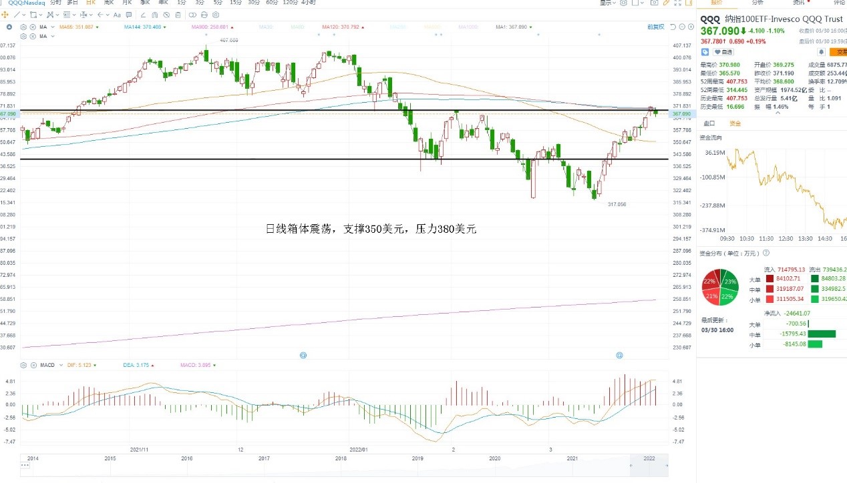This screenshot has height=483, width=847.
Task: Click 前复权 price adjustment link
Action: pos(656,27)
